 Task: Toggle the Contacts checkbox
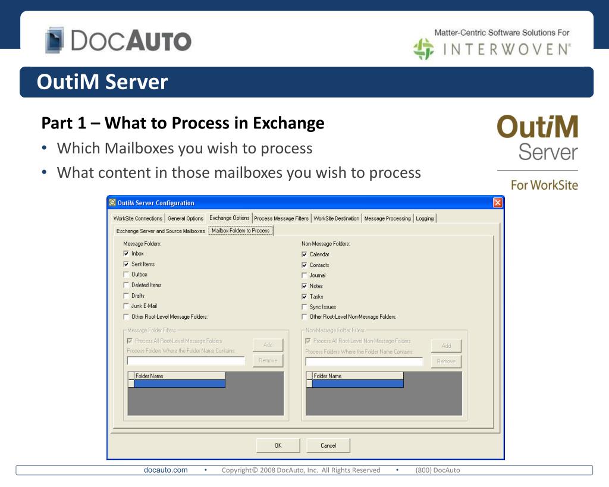pyautogui.click(x=304, y=265)
